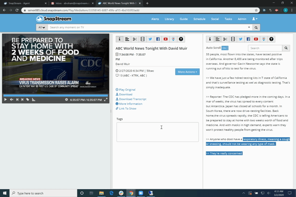Open transcript icon in middle panel

coord(127,39)
